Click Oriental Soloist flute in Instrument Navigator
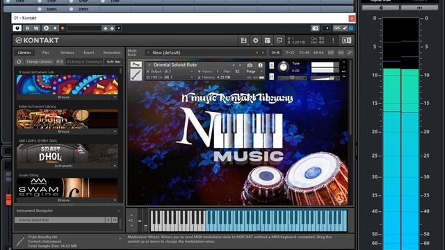 tap(60, 220)
